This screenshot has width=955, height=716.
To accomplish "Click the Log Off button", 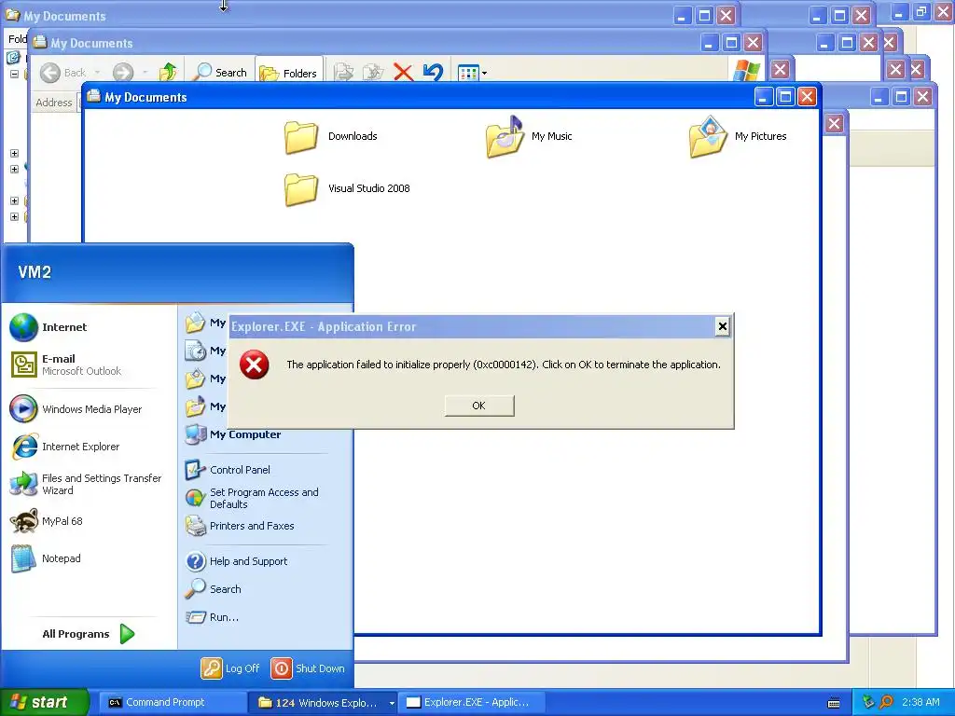I will [x=230, y=668].
